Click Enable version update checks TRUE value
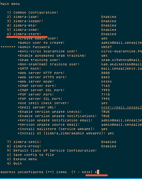Screen dimensions: 142x179 (x=105, y=112)
